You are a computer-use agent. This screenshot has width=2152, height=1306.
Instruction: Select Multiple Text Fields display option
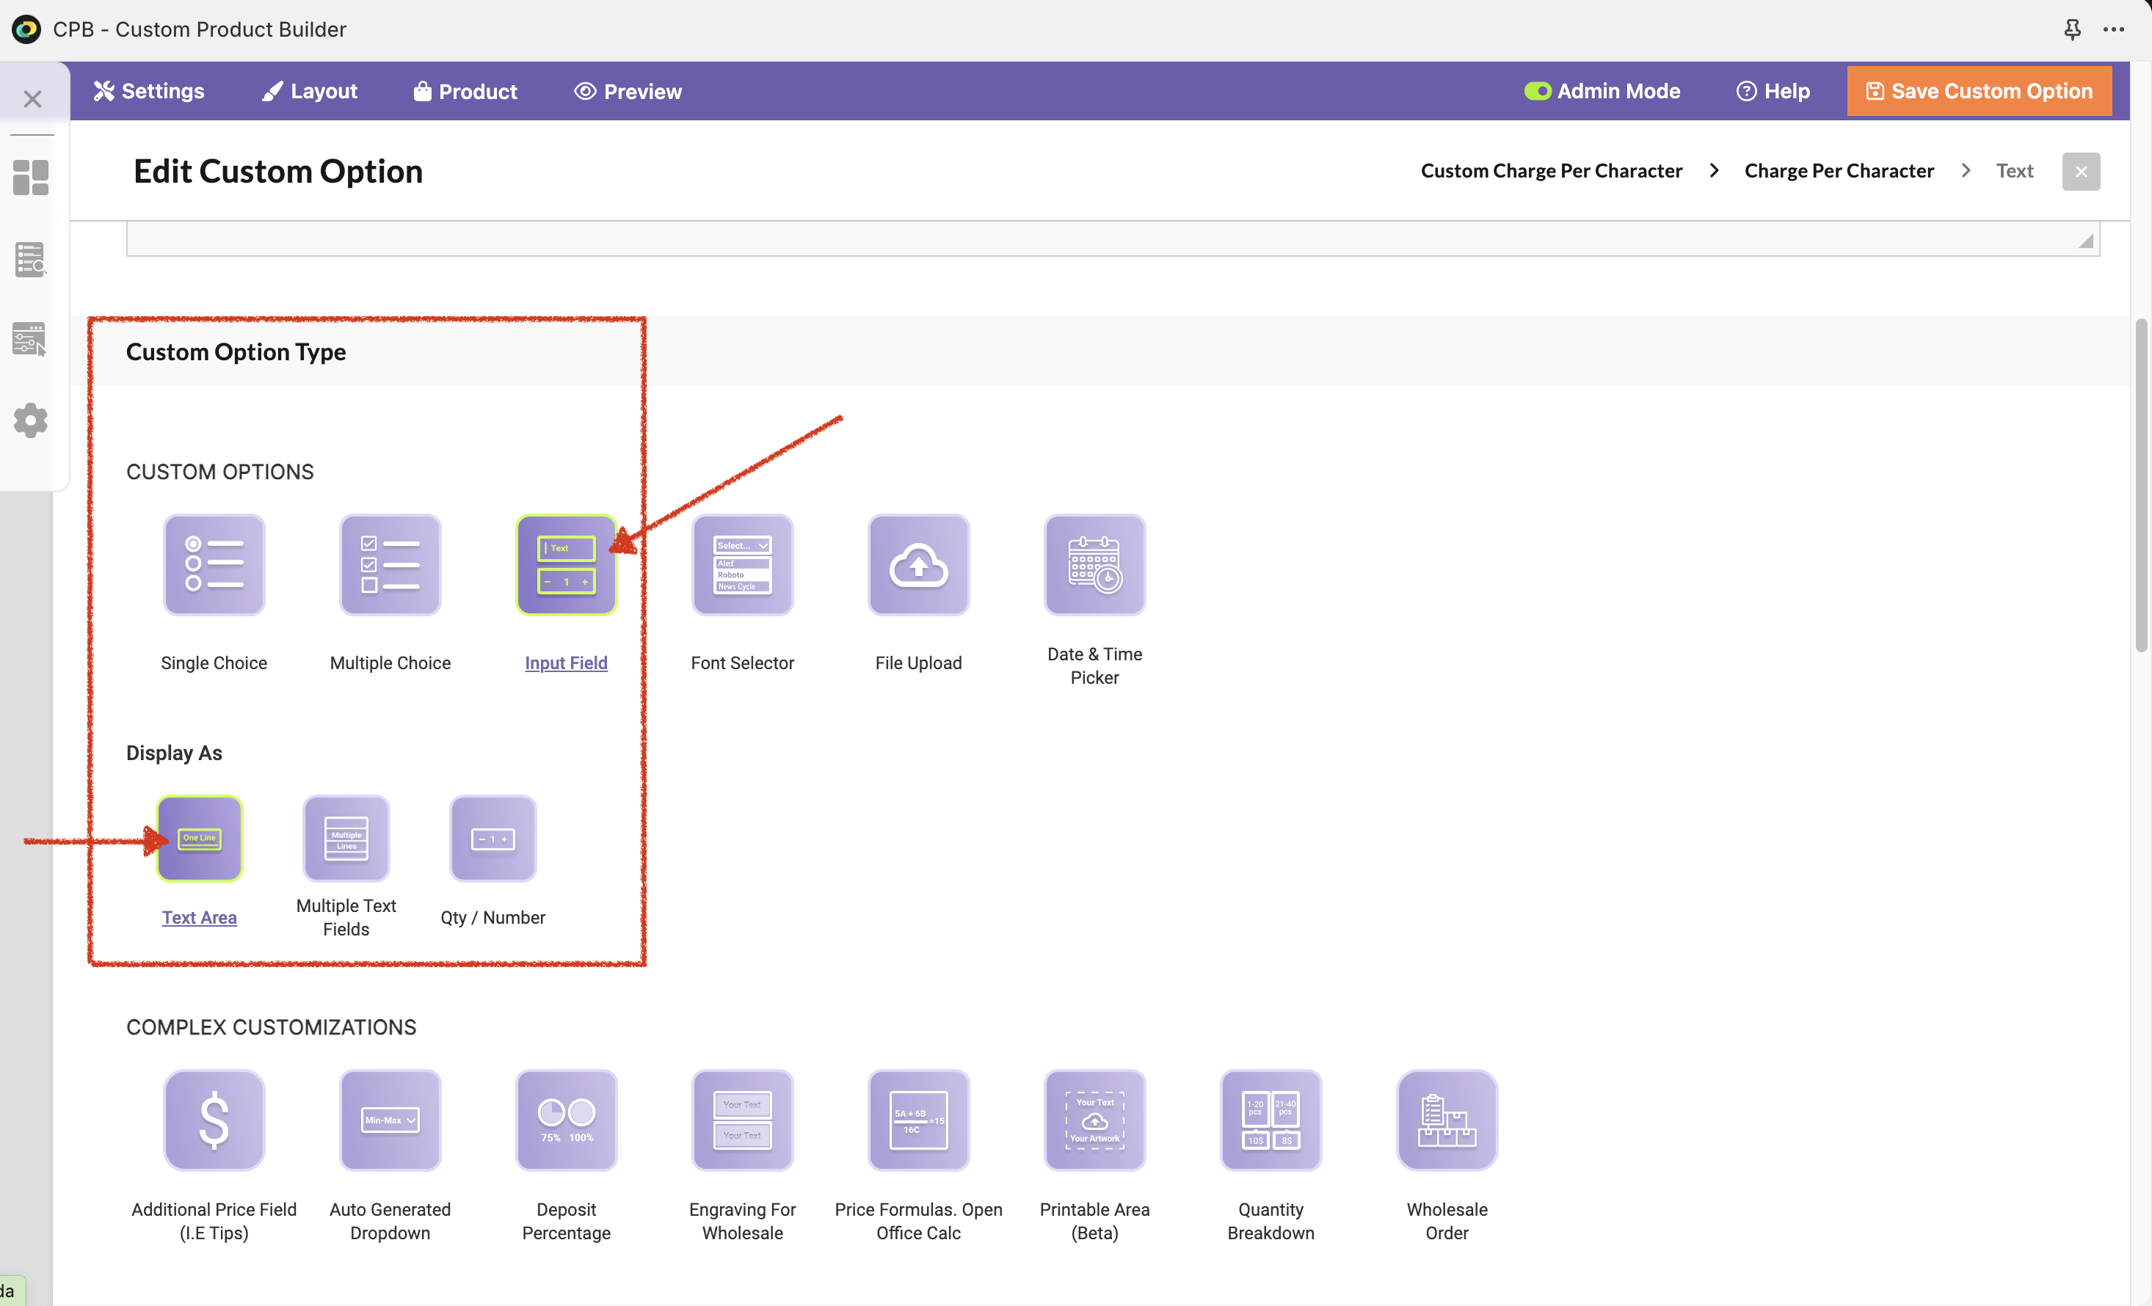(346, 838)
